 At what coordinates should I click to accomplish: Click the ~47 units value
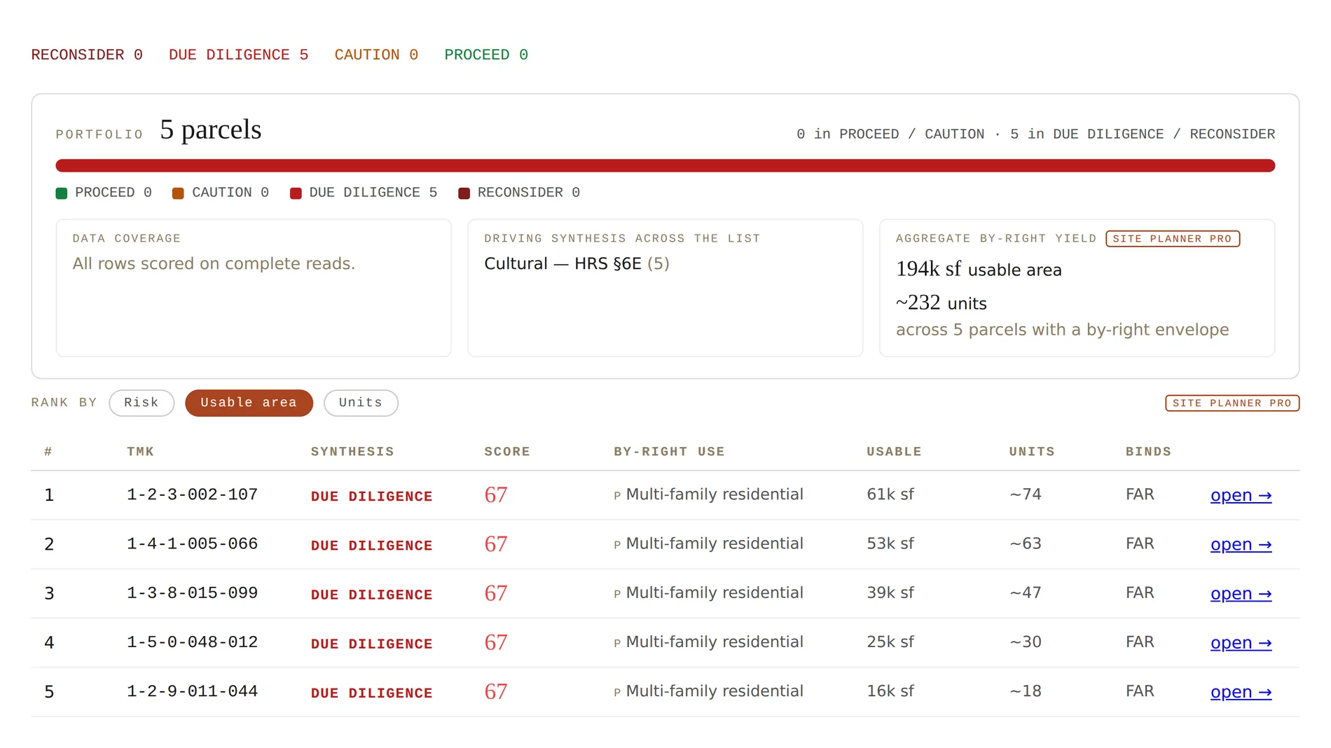click(1026, 593)
